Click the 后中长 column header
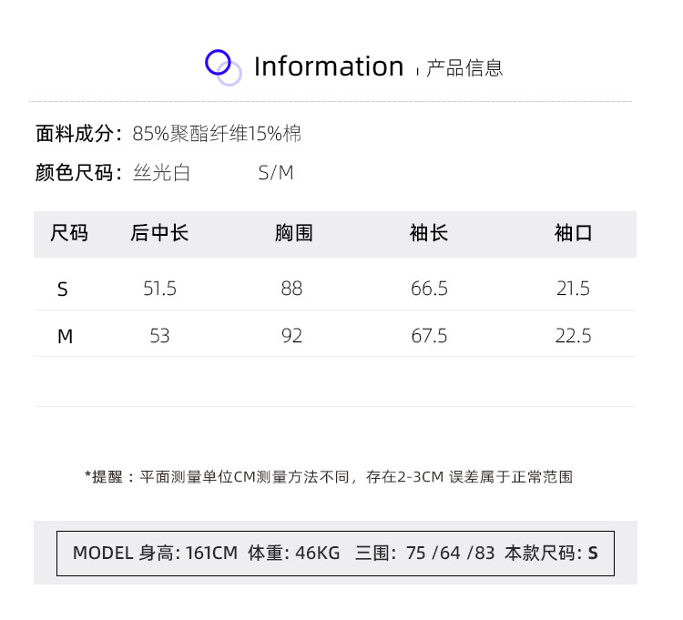 point(159,232)
